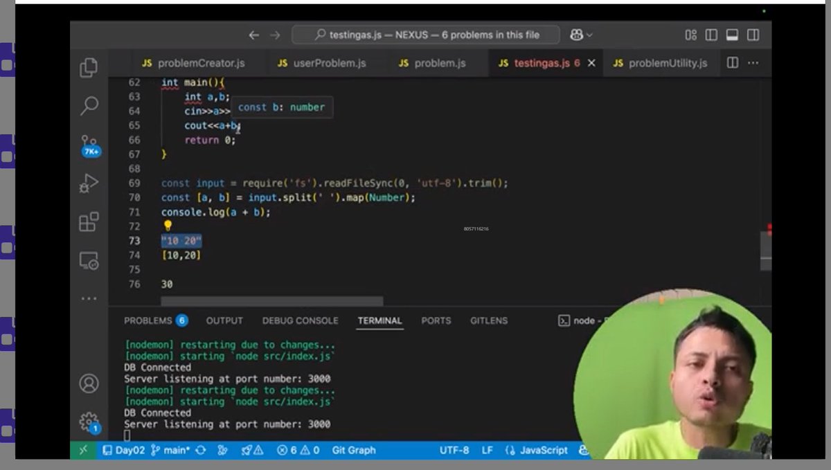
Task: Go forward with the right arrow
Action: [276, 35]
